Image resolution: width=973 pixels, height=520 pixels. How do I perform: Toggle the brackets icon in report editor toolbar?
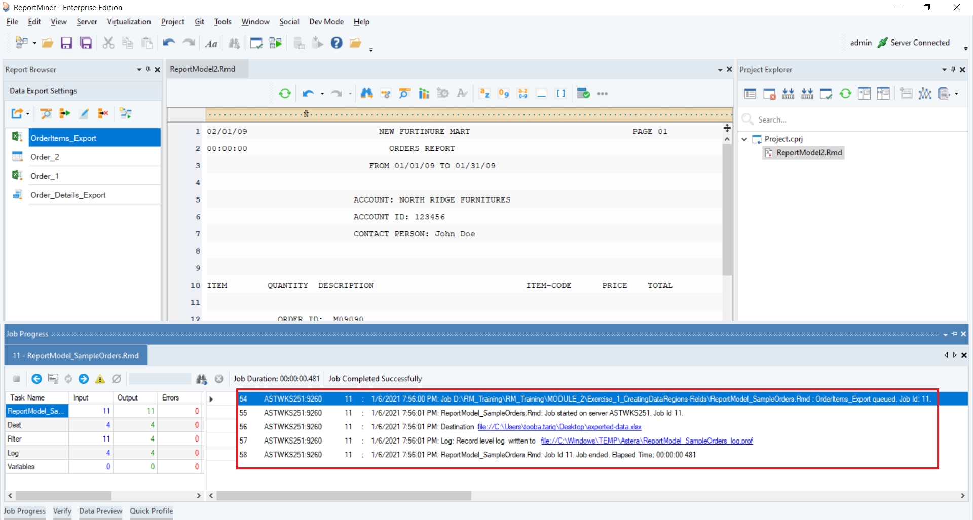pyautogui.click(x=560, y=94)
